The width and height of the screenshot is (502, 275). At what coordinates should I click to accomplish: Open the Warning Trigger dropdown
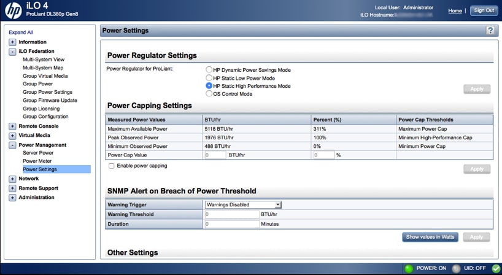pyautogui.click(x=243, y=204)
